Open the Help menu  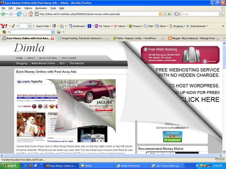tap(62, 8)
